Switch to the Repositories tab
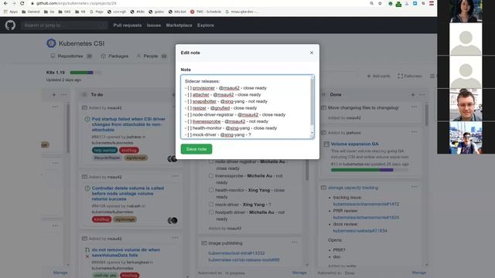 (x=71, y=56)
